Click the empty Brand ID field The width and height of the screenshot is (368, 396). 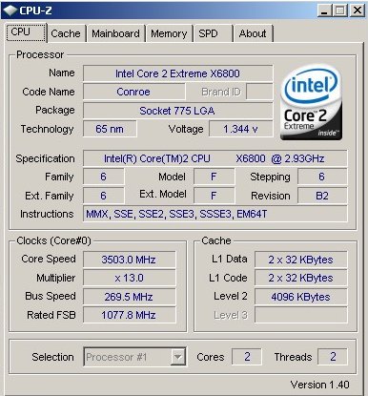click(x=259, y=92)
